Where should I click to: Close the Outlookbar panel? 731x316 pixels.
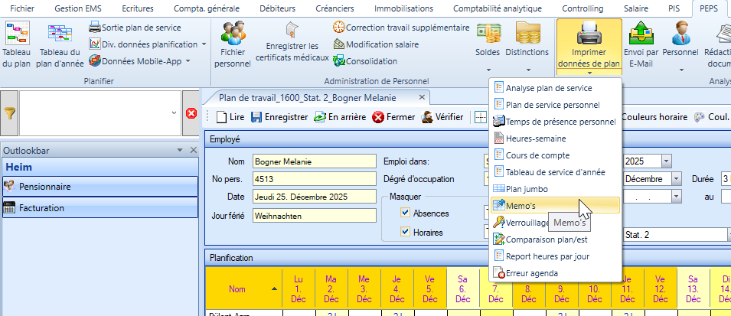click(194, 150)
